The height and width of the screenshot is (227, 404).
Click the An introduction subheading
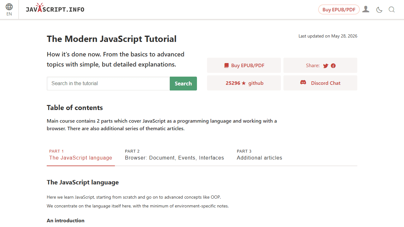coord(66,220)
